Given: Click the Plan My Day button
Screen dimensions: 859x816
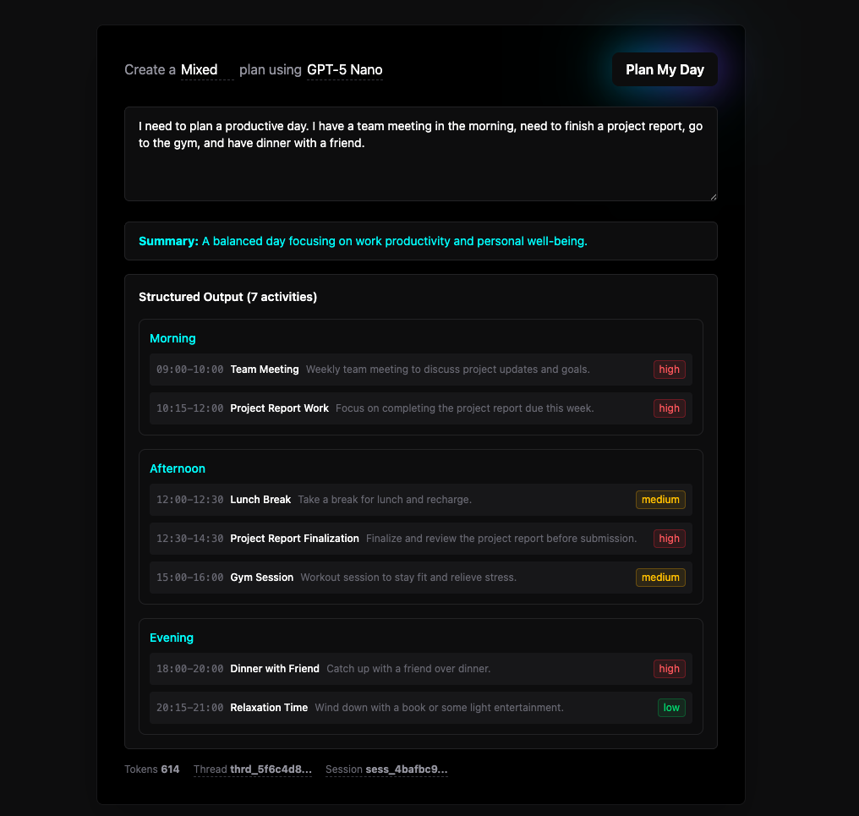Looking at the screenshot, I should pos(665,69).
